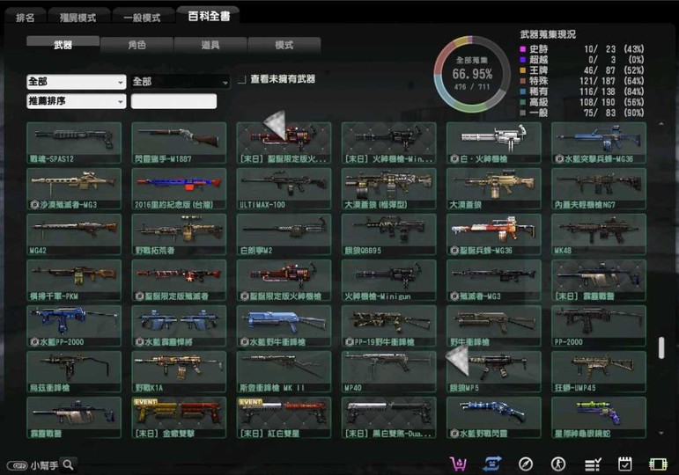Open the calendar check icon

(x=625, y=464)
